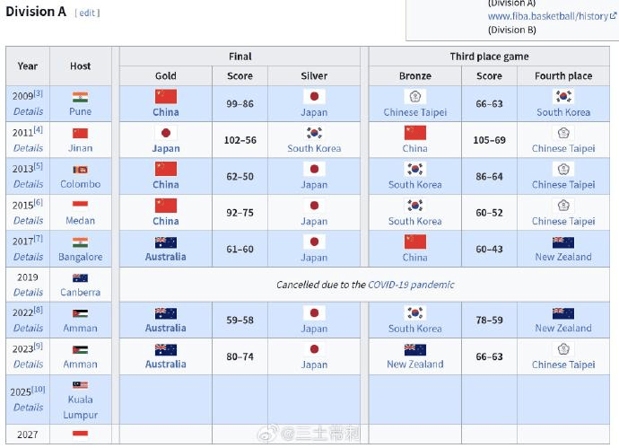The image size is (619, 448).
Task: Click Jordan flag in 2022 host row
Action: (80, 313)
